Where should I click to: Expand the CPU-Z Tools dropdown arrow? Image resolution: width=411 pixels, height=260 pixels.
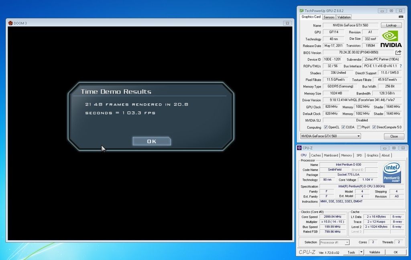[x=361, y=252]
